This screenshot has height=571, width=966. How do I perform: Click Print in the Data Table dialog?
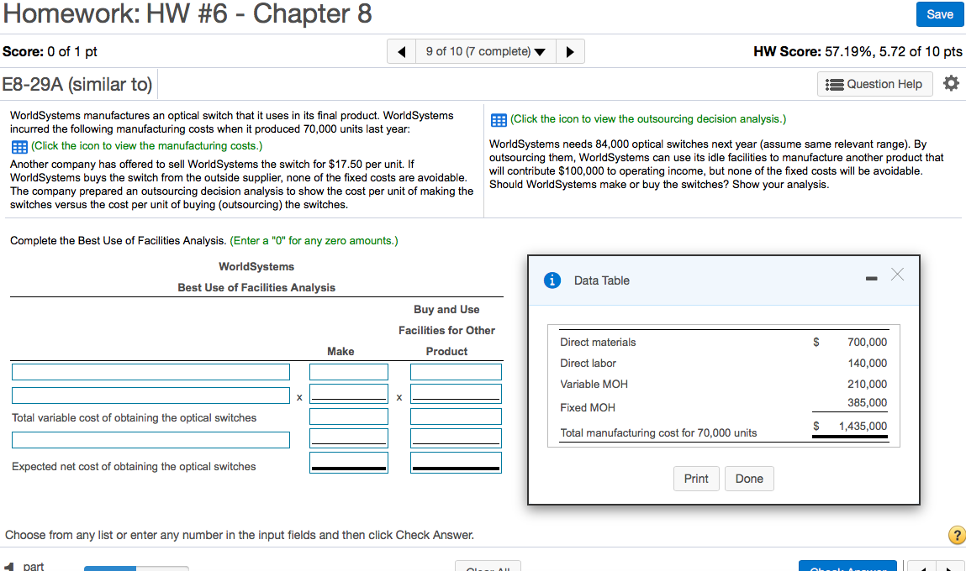(696, 479)
